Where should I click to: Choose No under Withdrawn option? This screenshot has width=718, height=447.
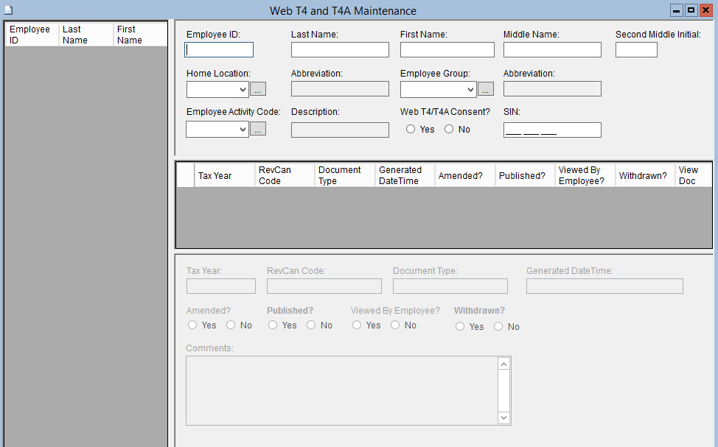click(x=498, y=327)
